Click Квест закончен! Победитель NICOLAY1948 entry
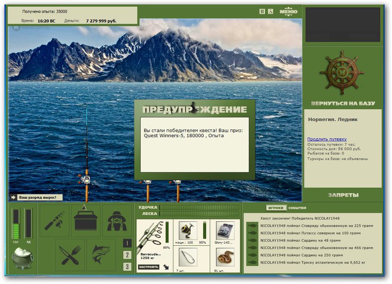The width and height of the screenshot is (392, 284). [300, 218]
